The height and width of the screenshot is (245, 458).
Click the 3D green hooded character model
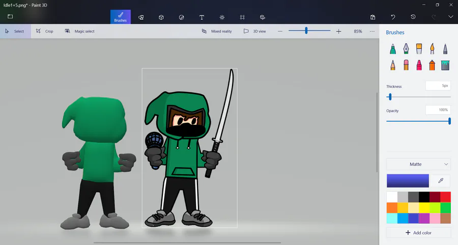pyautogui.click(x=98, y=163)
